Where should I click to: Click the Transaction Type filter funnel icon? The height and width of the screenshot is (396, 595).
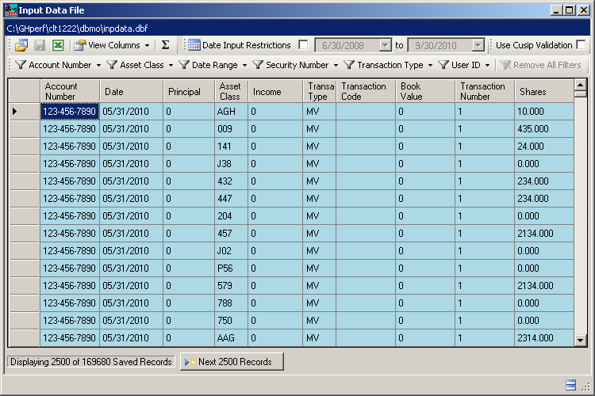click(349, 65)
